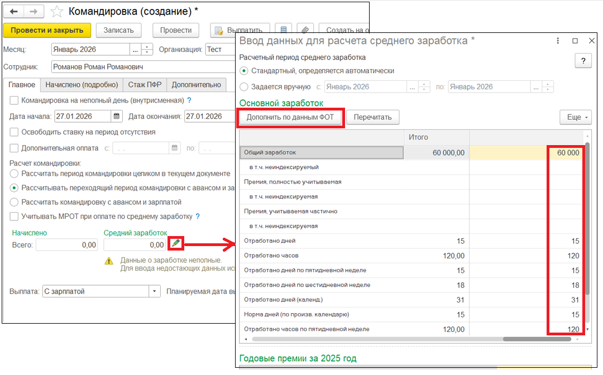Click the report list icon in toolbar

click(285, 30)
